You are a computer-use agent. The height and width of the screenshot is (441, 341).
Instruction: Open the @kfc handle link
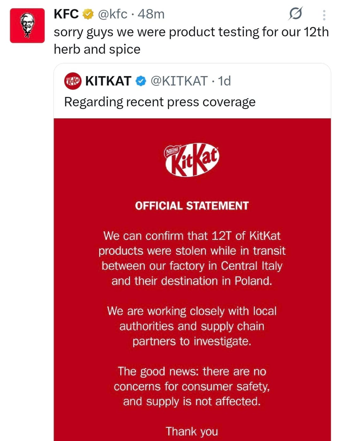pos(113,14)
